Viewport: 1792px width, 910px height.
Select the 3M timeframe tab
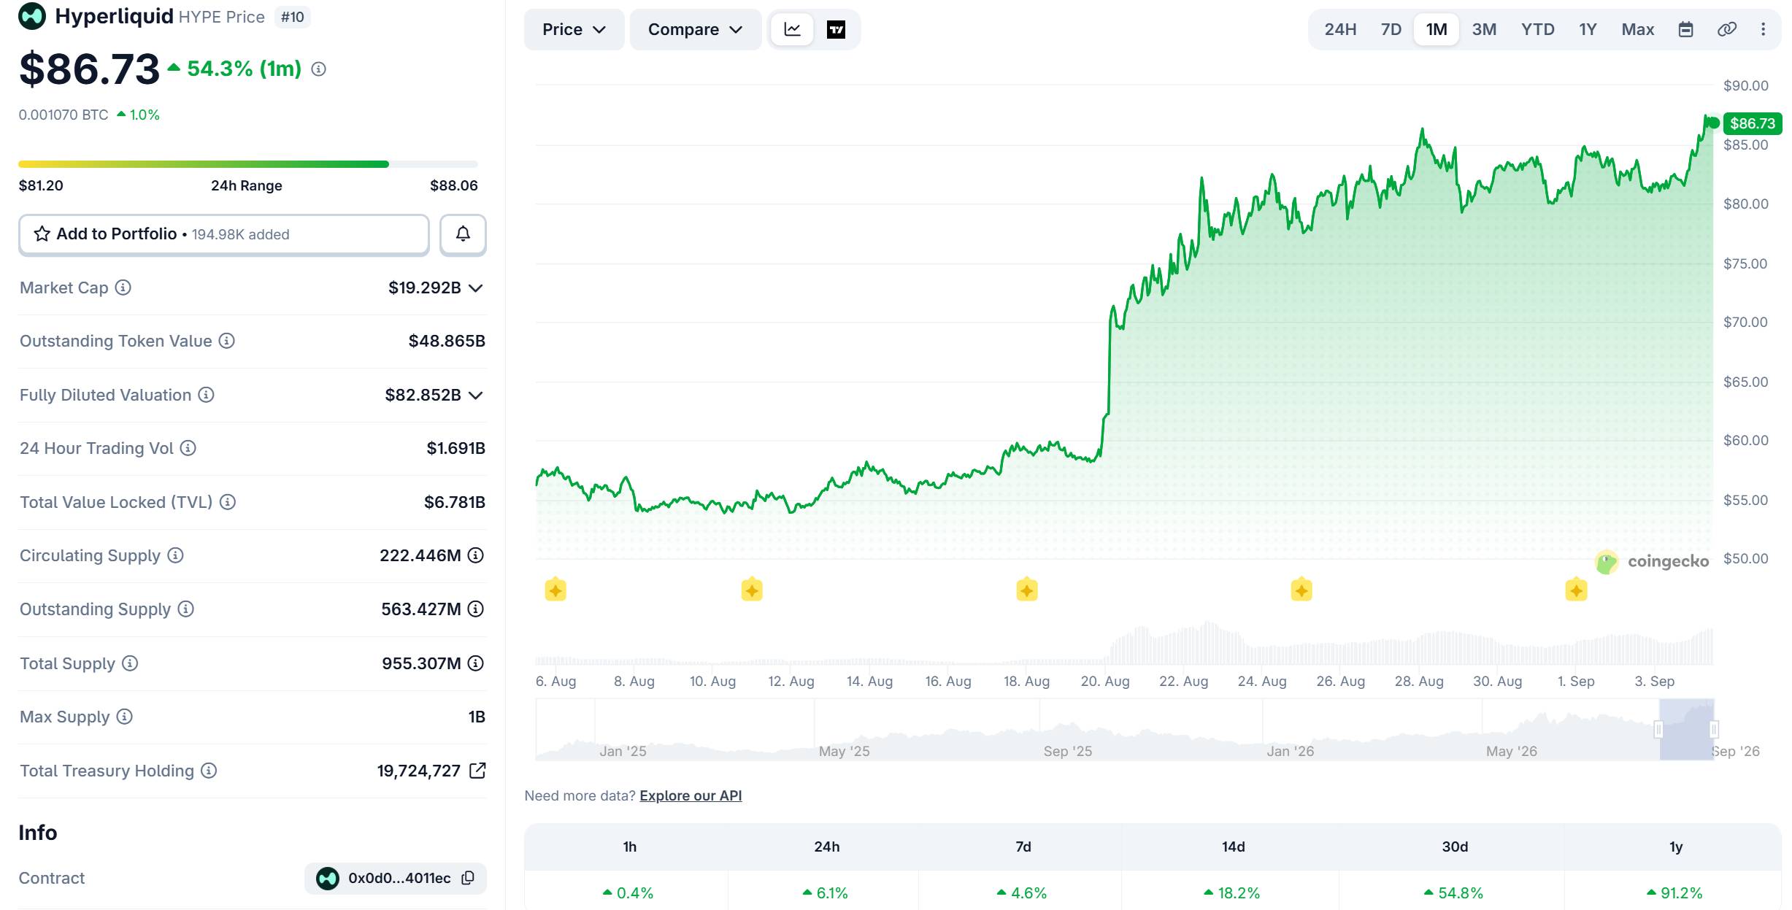tap(1484, 29)
